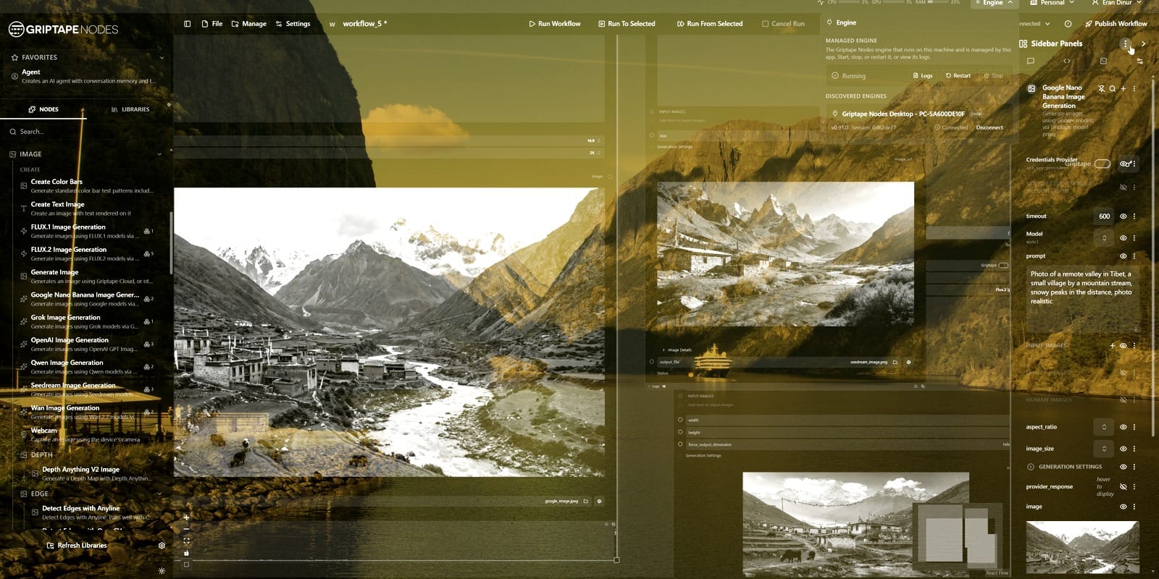This screenshot has width=1159, height=579.
Task: Click the search icon in node header
Action: click(x=1113, y=88)
